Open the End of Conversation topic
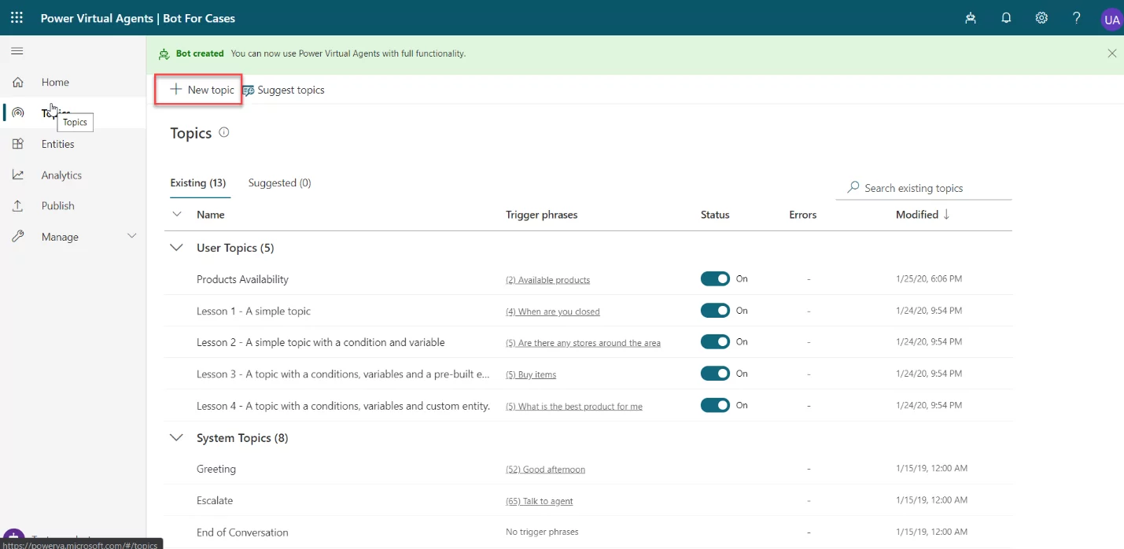Viewport: 1124px width, 549px height. (x=242, y=532)
